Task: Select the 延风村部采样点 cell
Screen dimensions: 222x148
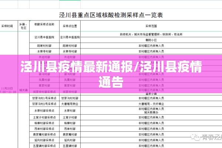Action: pos(44,140)
